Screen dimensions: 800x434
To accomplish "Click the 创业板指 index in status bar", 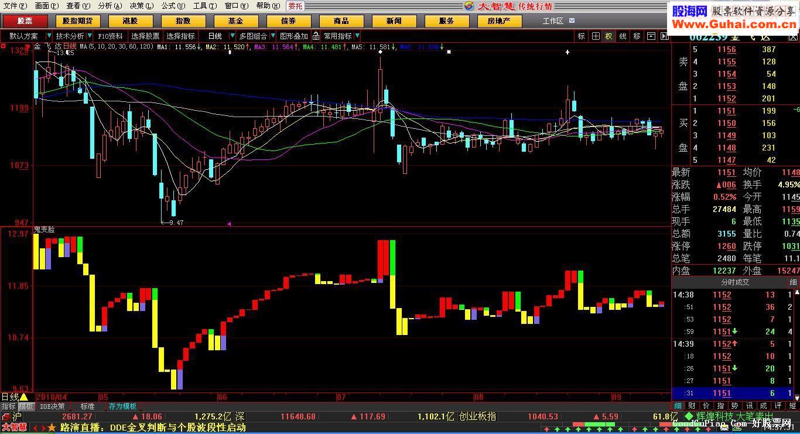I will pyautogui.click(x=477, y=416).
